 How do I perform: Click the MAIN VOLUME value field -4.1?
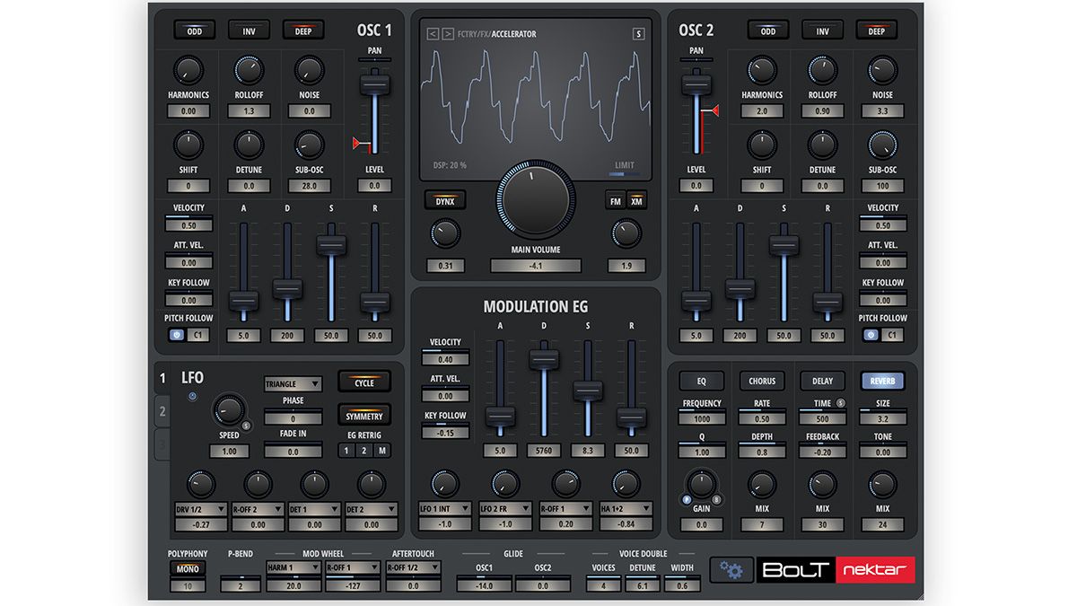(x=535, y=266)
